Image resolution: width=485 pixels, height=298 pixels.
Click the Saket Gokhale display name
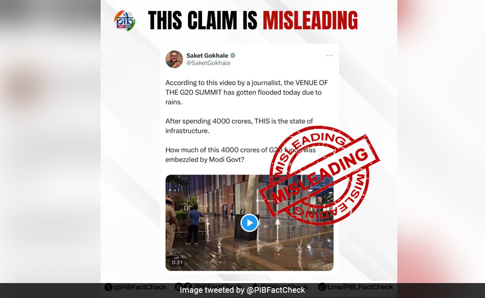(x=207, y=55)
